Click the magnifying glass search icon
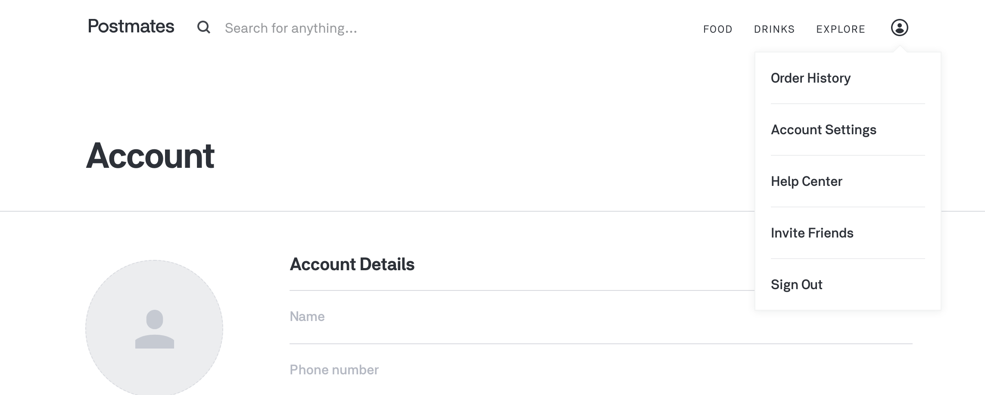This screenshot has width=985, height=395. [204, 28]
